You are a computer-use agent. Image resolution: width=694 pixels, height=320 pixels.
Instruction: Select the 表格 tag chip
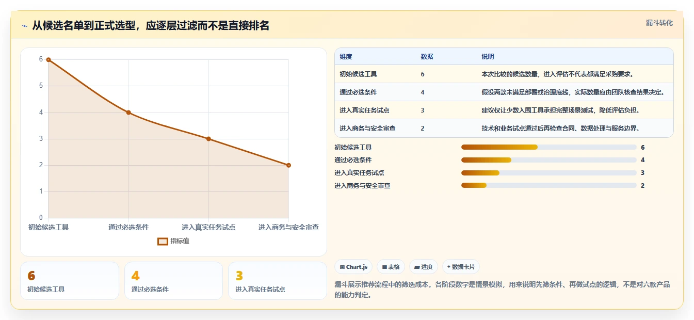391,267
